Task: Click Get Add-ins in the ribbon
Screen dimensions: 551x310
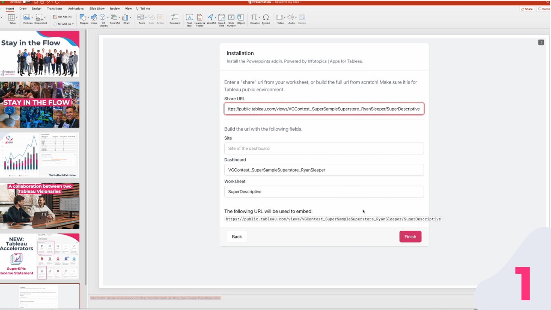Action: pos(62,17)
